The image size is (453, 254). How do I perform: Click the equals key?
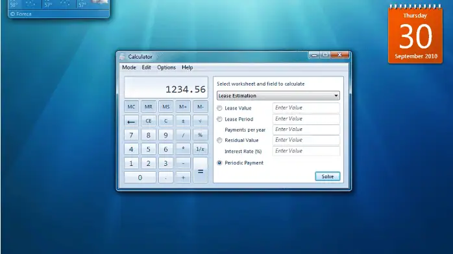[x=200, y=170]
